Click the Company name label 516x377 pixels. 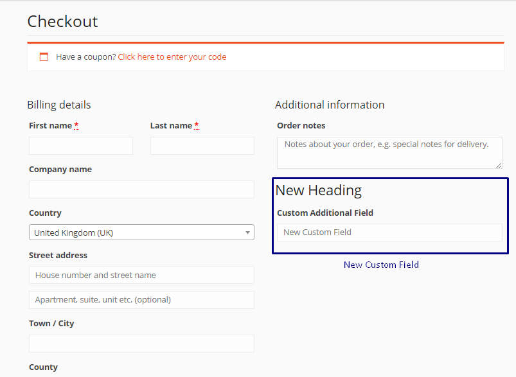point(60,170)
